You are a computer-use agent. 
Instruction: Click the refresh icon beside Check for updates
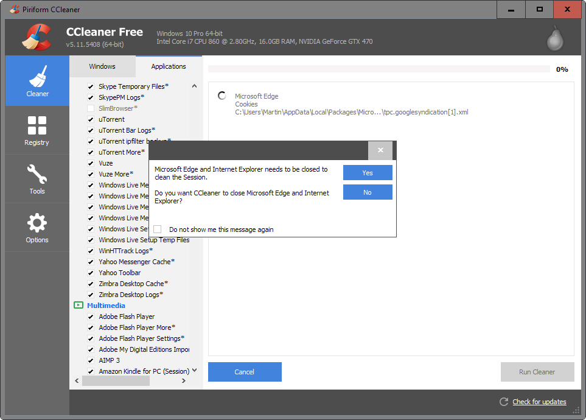tap(503, 402)
